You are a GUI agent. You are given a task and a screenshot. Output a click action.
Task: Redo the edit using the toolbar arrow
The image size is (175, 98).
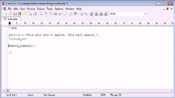(60, 14)
